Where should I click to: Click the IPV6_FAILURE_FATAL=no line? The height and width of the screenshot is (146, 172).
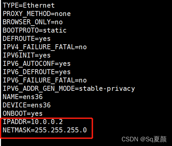click(45, 80)
